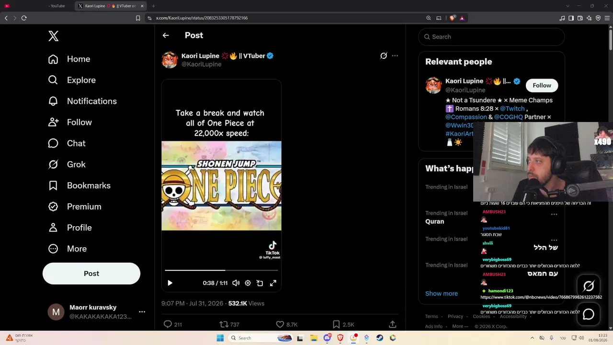Follow Kaori Lupine in Relevant people
Image resolution: width=613 pixels, height=345 pixels.
(x=542, y=85)
